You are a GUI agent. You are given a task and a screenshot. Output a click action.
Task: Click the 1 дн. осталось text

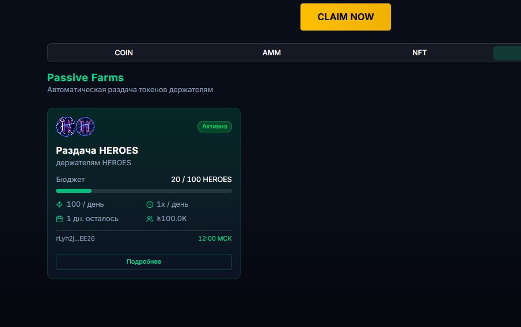pyautogui.click(x=92, y=219)
